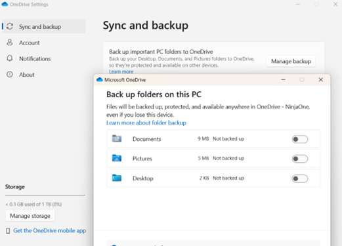This screenshot has height=246, width=342.
Task: Open the About page
Action: coord(27,75)
